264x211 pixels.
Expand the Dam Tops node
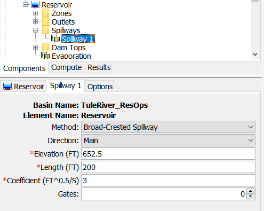[x=35, y=48]
